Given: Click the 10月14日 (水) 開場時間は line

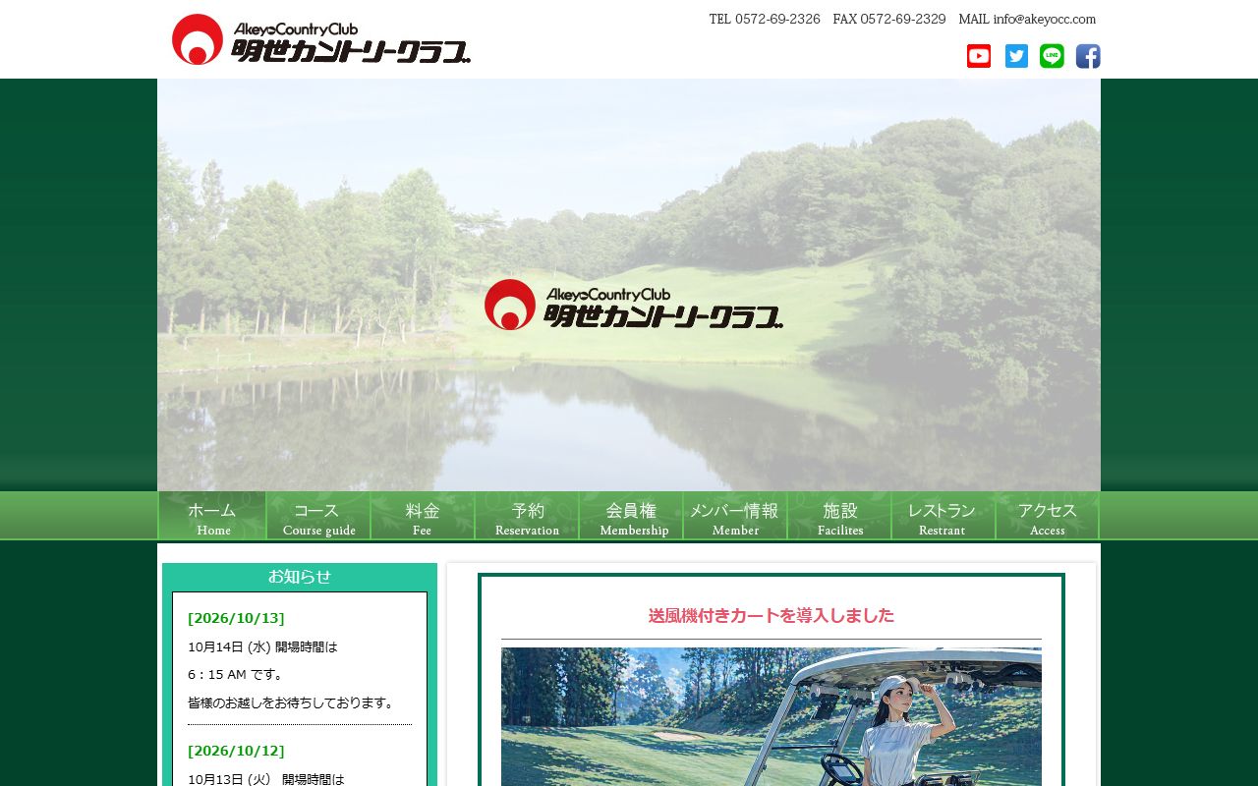Looking at the screenshot, I should (262, 646).
